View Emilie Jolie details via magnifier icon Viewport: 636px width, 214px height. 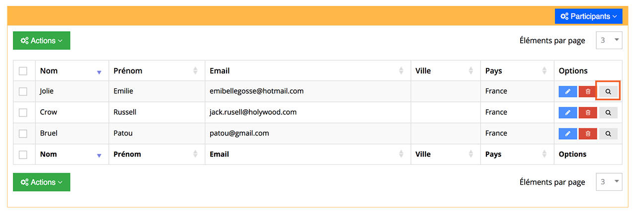608,91
